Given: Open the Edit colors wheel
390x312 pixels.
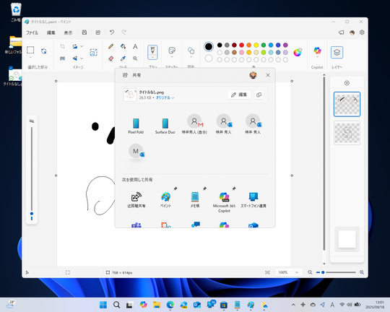Looking at the screenshot, I should pyautogui.click(x=298, y=52).
